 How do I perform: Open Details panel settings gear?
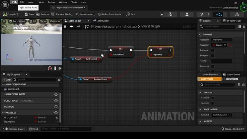[244, 27]
